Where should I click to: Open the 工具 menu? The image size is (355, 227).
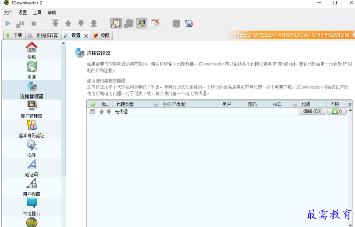[37, 13]
